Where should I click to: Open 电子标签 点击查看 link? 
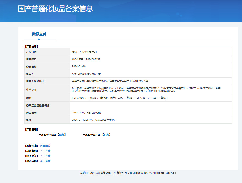45,156
